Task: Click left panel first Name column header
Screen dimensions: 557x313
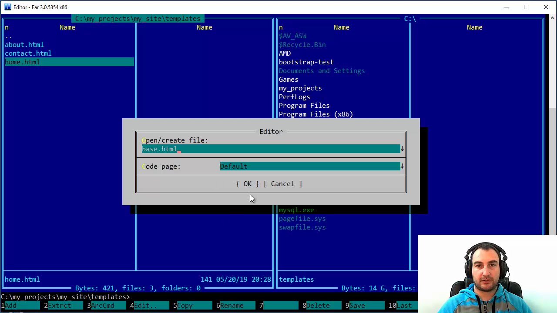Action: [x=67, y=27]
